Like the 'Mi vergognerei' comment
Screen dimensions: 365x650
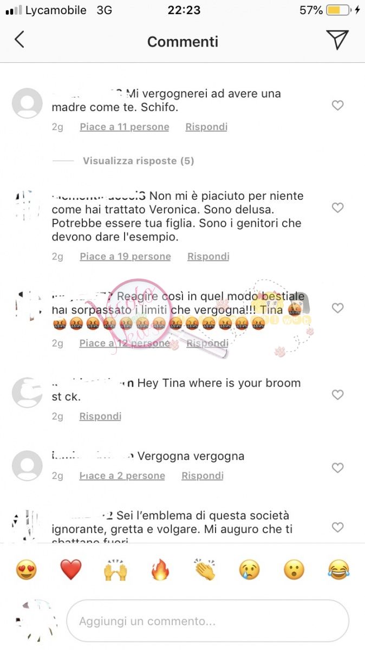(337, 106)
